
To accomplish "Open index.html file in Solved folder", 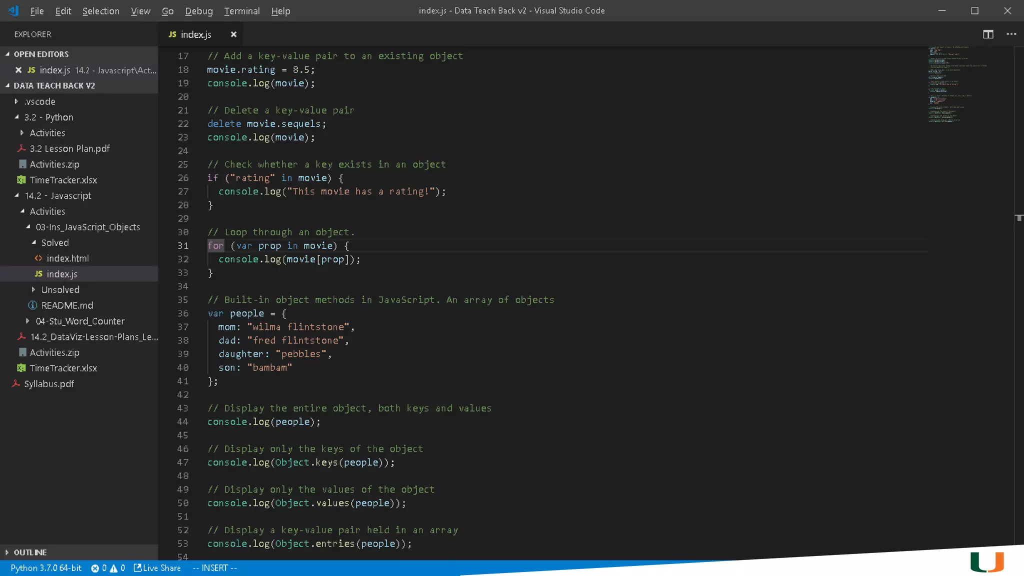I will coord(67,258).
